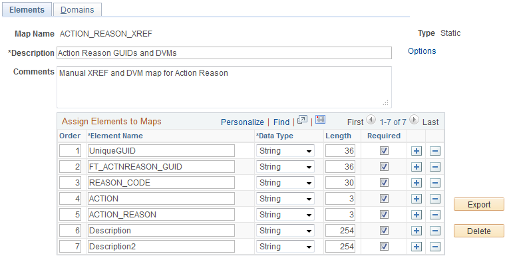
Task: Switch to the Domains tab
Action: click(x=77, y=10)
